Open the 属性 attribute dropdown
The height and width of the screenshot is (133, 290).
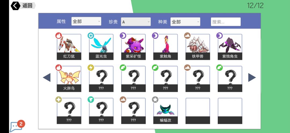click(86, 21)
